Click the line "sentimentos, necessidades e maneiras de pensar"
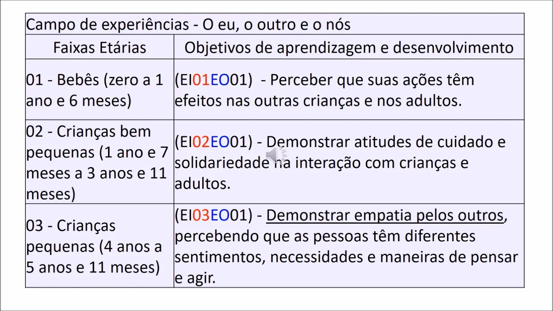The image size is (553, 311). (x=346, y=257)
